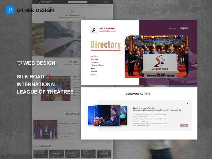
Task: Click the Read button in Ceremony Activity
Action: pyautogui.click(x=184, y=126)
